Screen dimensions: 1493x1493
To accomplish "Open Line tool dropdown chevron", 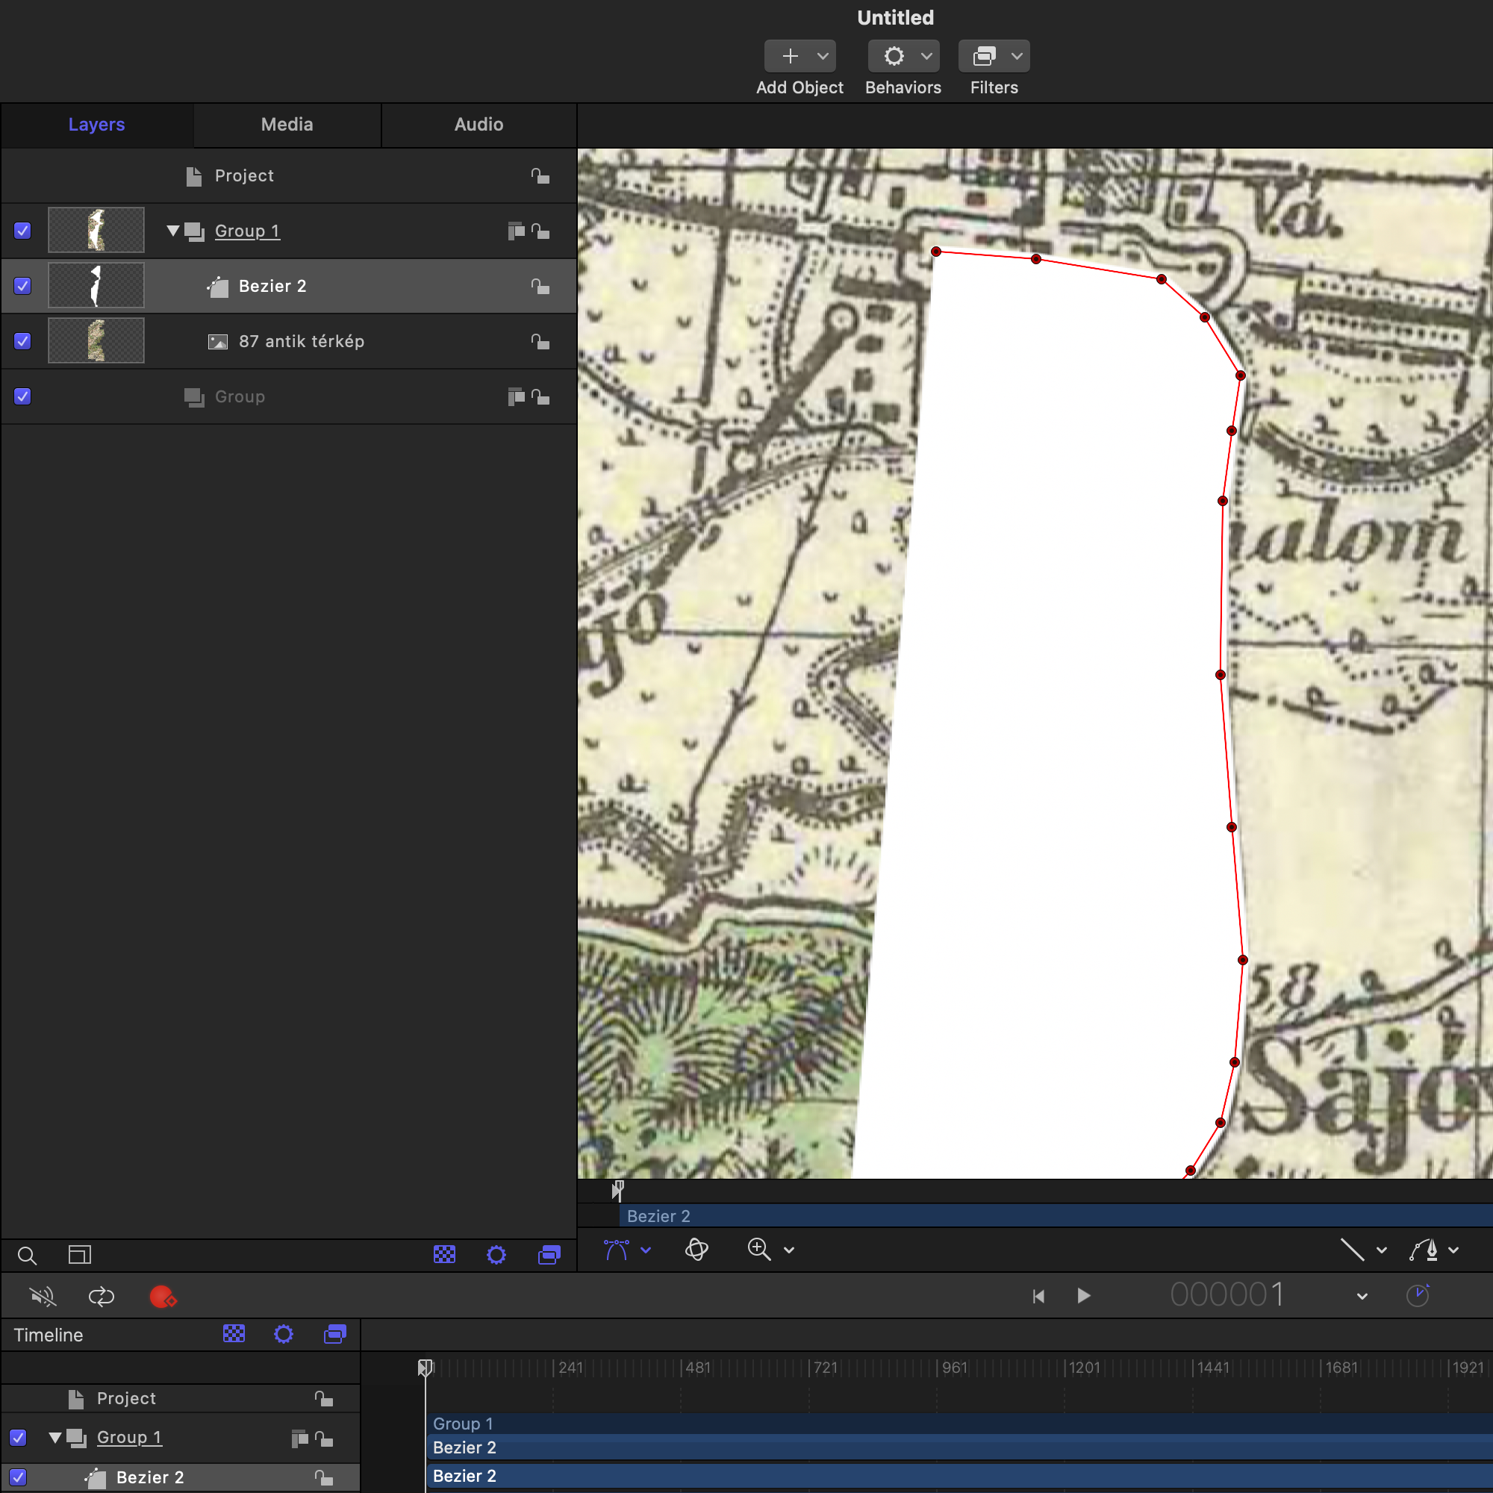I will pos(1382,1250).
